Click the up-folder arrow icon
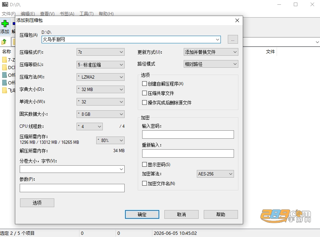 [x=4, y=42]
